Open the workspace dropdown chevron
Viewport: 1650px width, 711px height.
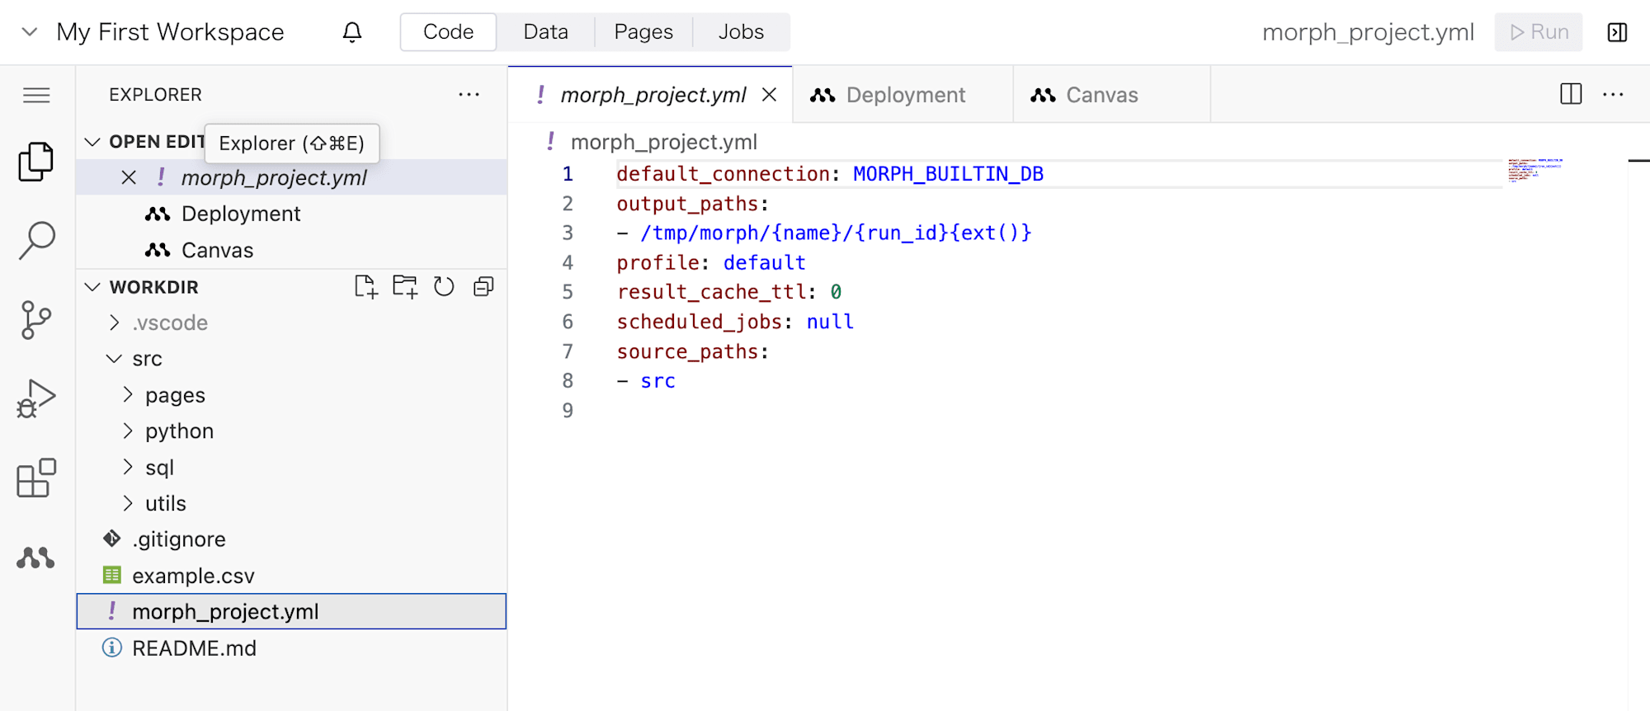pos(30,32)
